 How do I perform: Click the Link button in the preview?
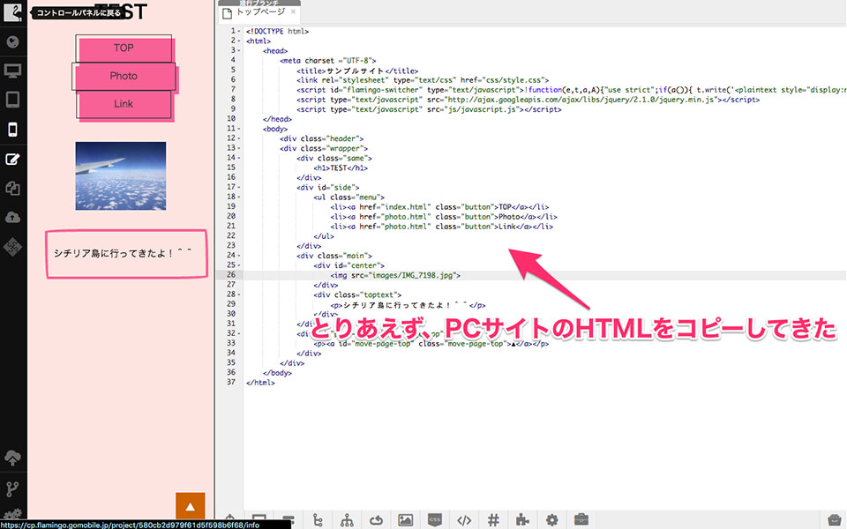point(124,104)
